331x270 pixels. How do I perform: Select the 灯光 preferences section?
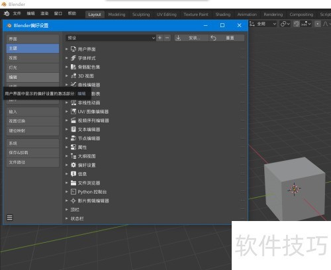pos(33,67)
